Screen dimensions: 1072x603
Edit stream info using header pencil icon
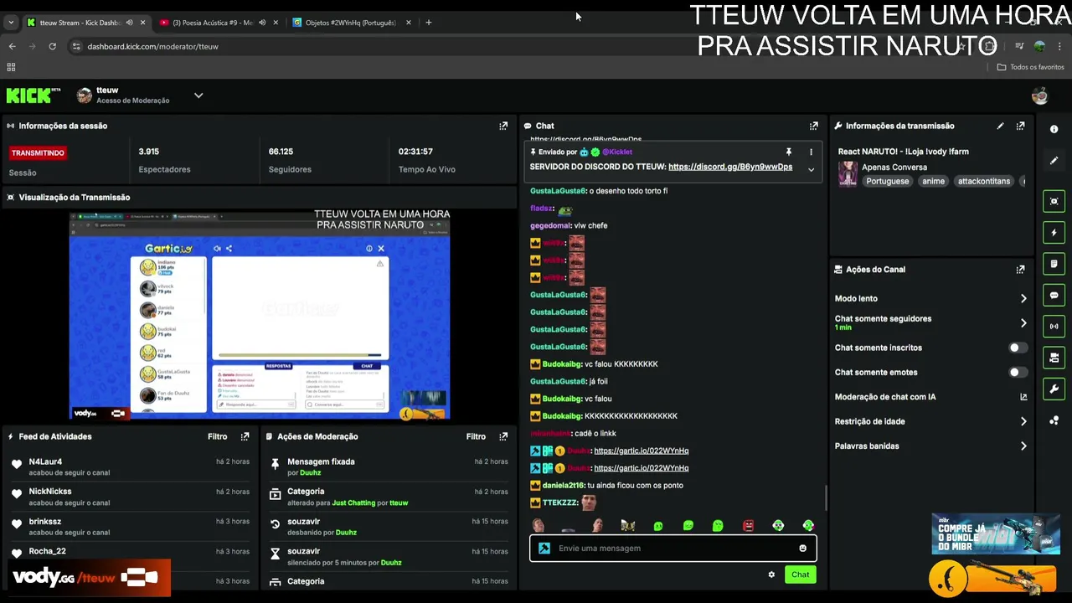pyautogui.click(x=1000, y=126)
